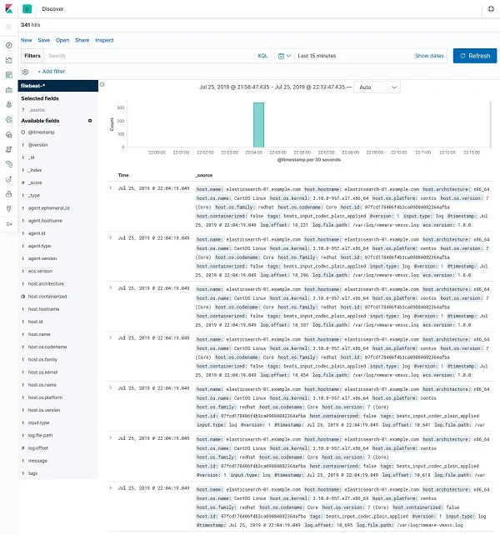Open the Canvas app icon in sidebar
500x535 pixels.
click(x=9, y=90)
